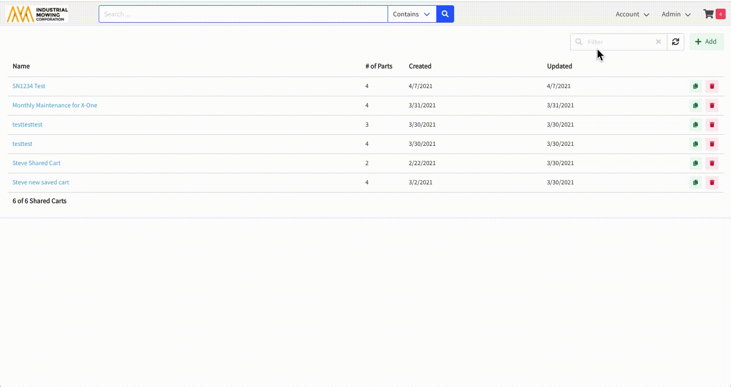Open the Account dropdown menu
731x387 pixels.
[x=632, y=14]
